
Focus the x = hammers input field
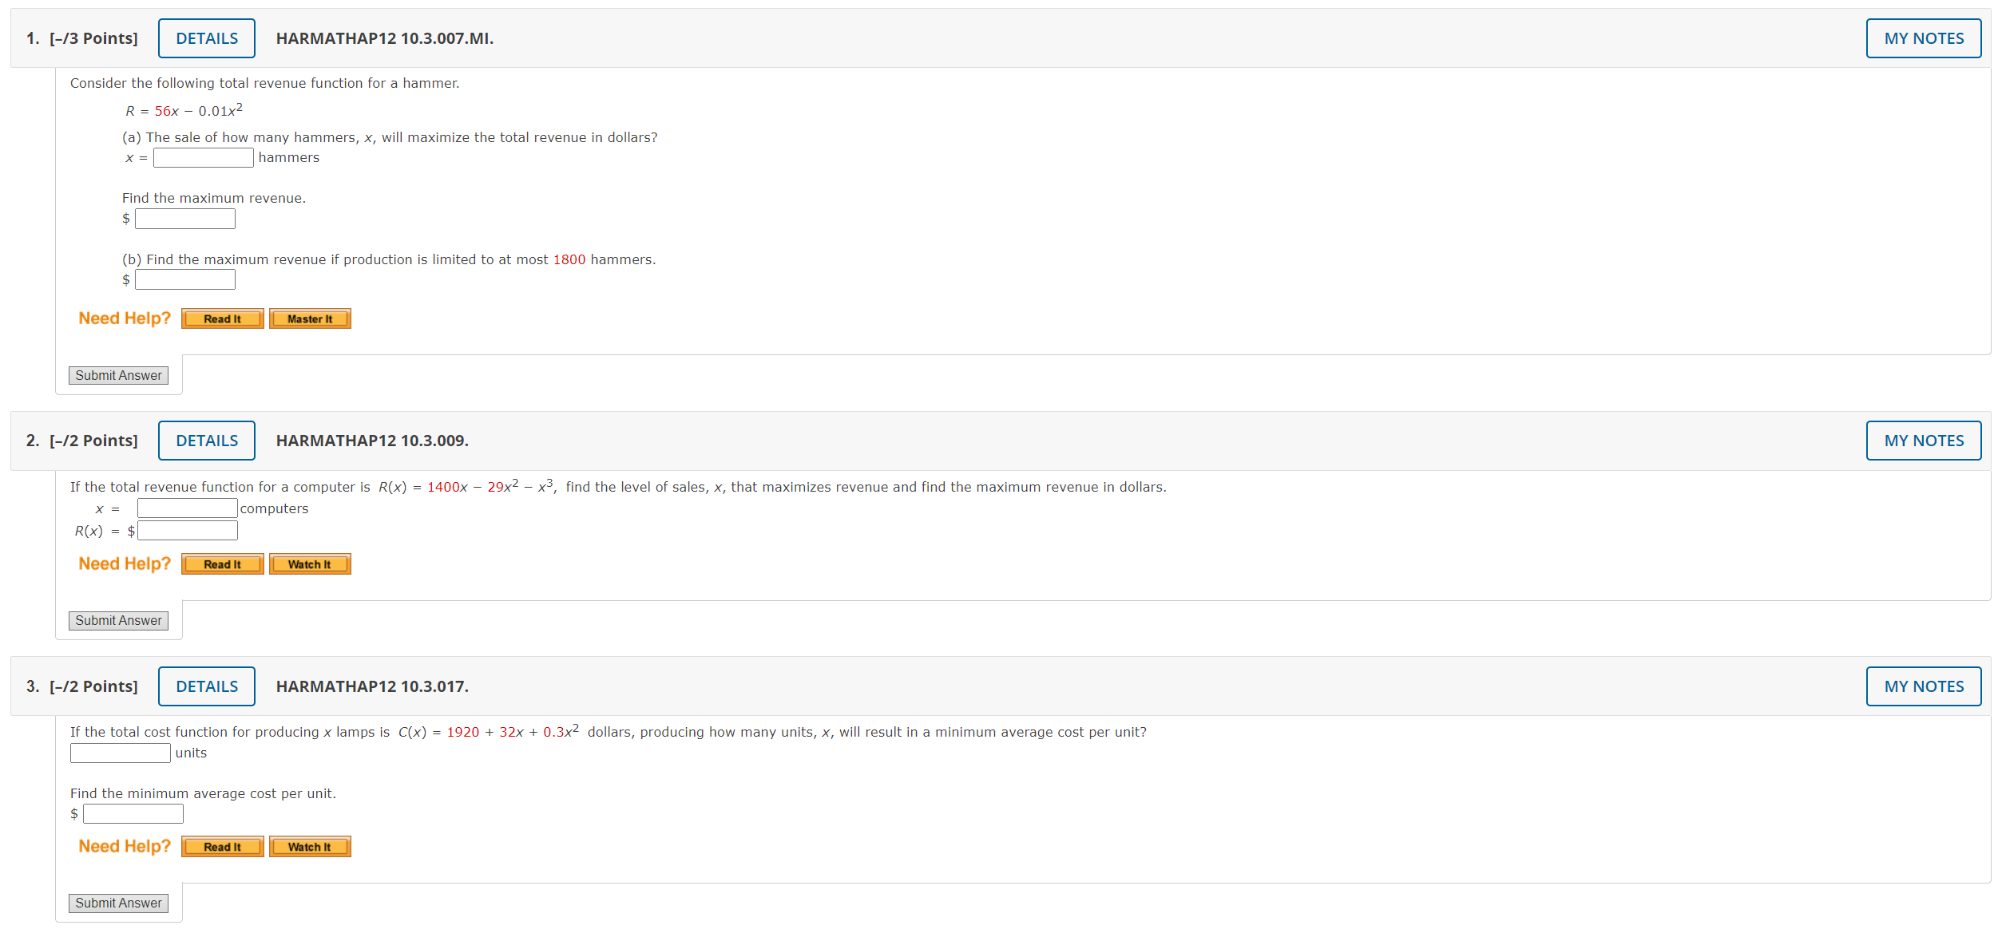203,158
